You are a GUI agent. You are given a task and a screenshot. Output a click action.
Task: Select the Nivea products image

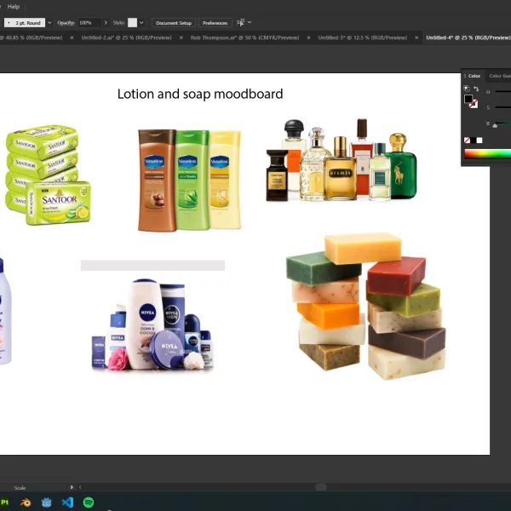(x=152, y=324)
